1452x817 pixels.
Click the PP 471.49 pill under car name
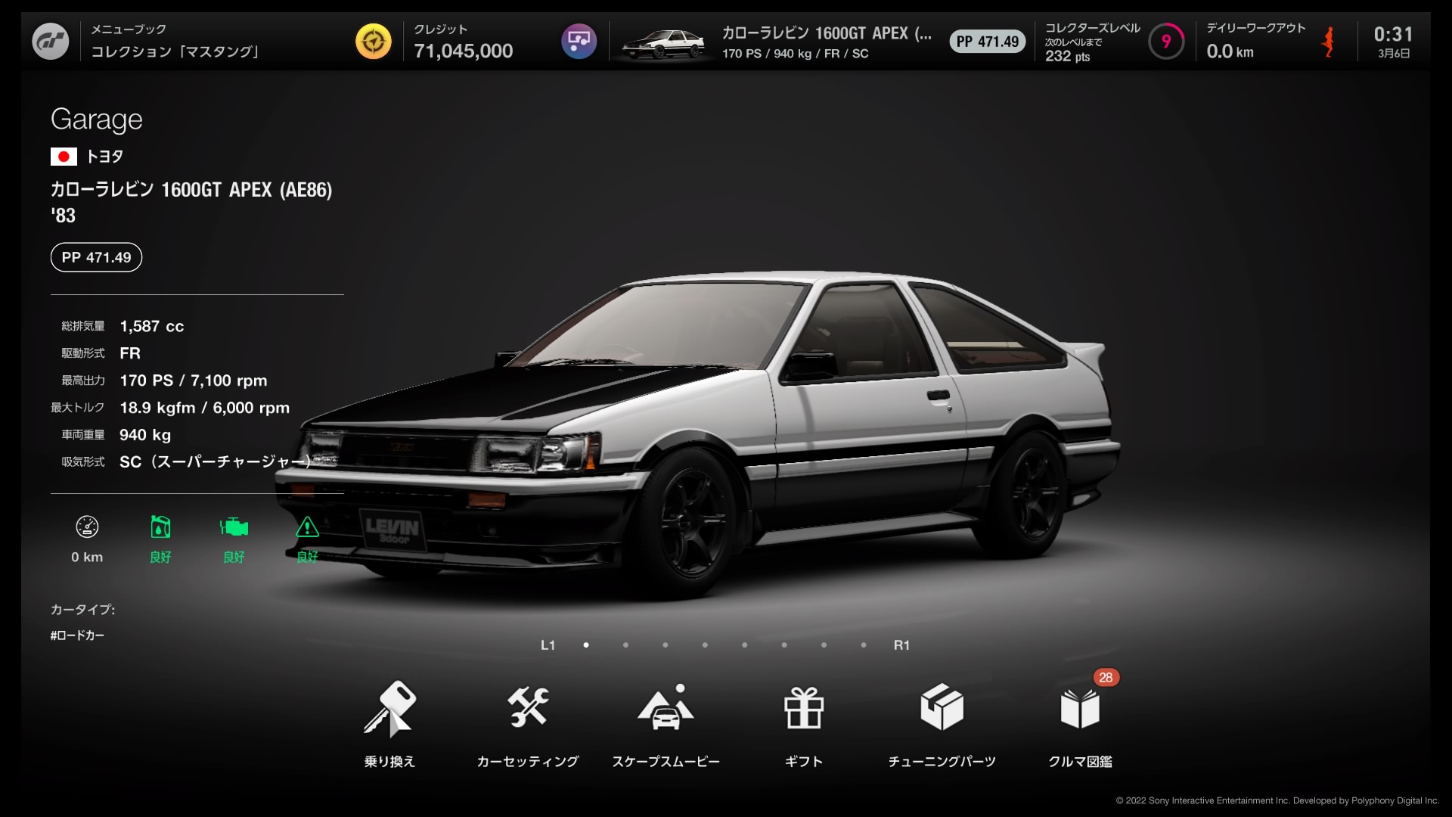[96, 257]
